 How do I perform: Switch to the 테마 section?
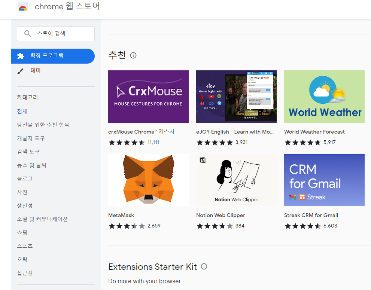(36, 70)
